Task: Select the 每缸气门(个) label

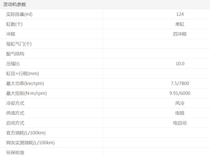Action: coord(19,44)
